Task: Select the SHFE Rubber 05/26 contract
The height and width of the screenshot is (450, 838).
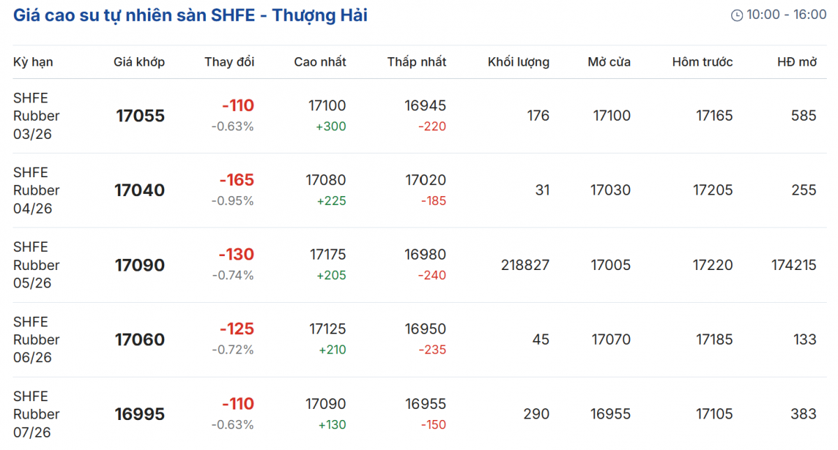Action: pyautogui.click(x=36, y=265)
